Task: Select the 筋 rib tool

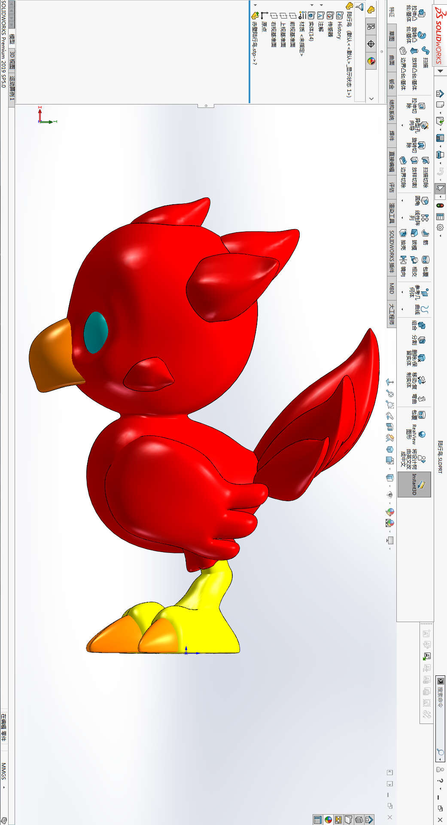Action: (x=425, y=236)
